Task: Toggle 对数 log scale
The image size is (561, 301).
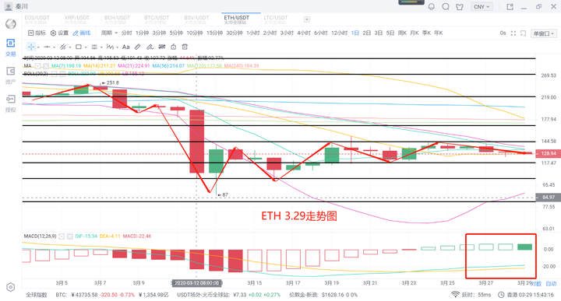Action: coord(537,284)
